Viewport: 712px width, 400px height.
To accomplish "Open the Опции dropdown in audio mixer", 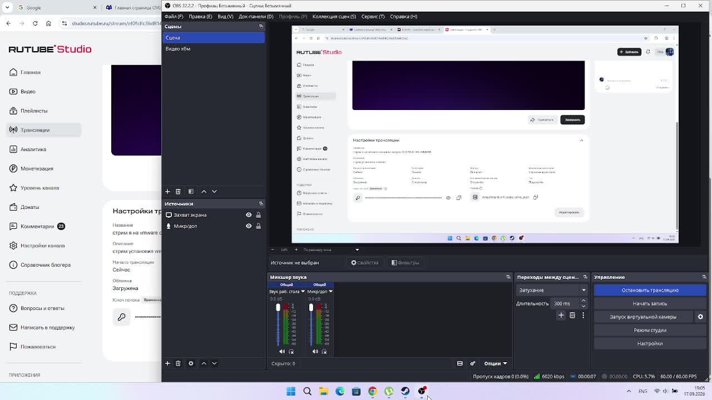I will coord(495,363).
